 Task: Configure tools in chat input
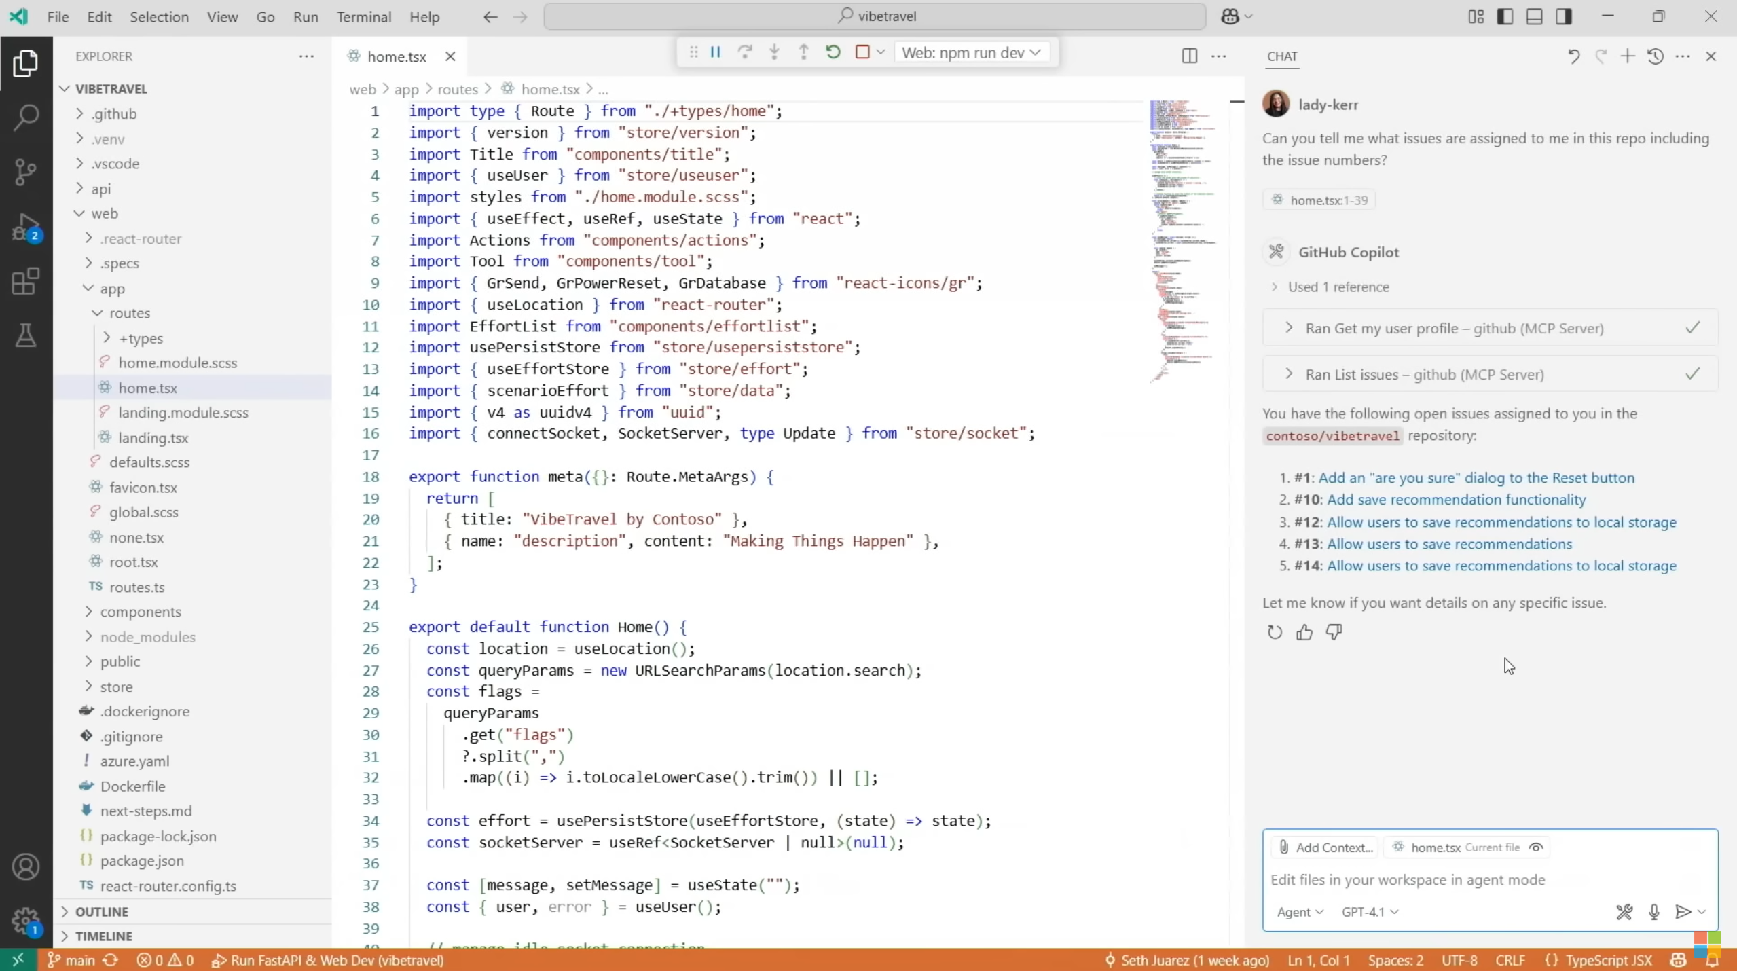(1624, 912)
